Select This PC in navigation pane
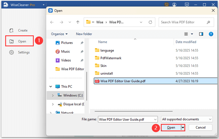This screenshot has height=139, width=219. click(66, 86)
